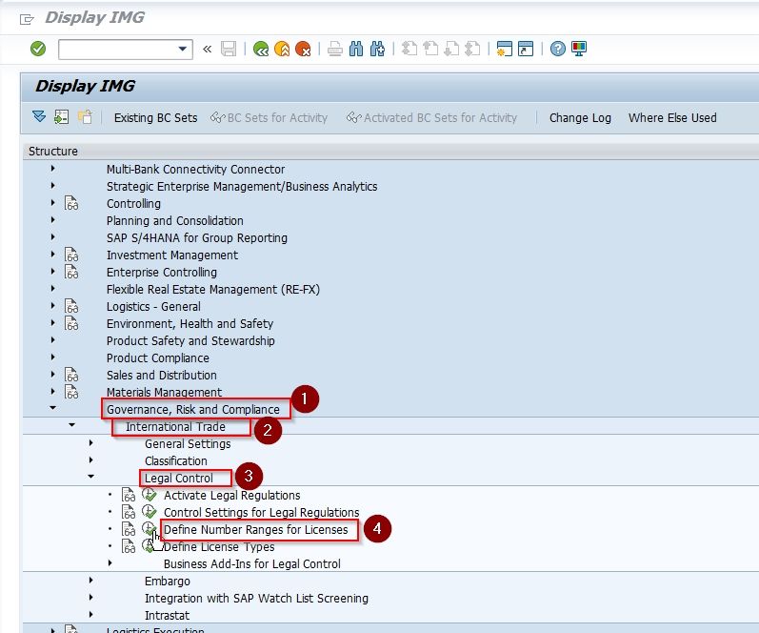Viewport: 759px width, 633px height.
Task: Expand the Sales and Distribution node
Action: [52, 375]
